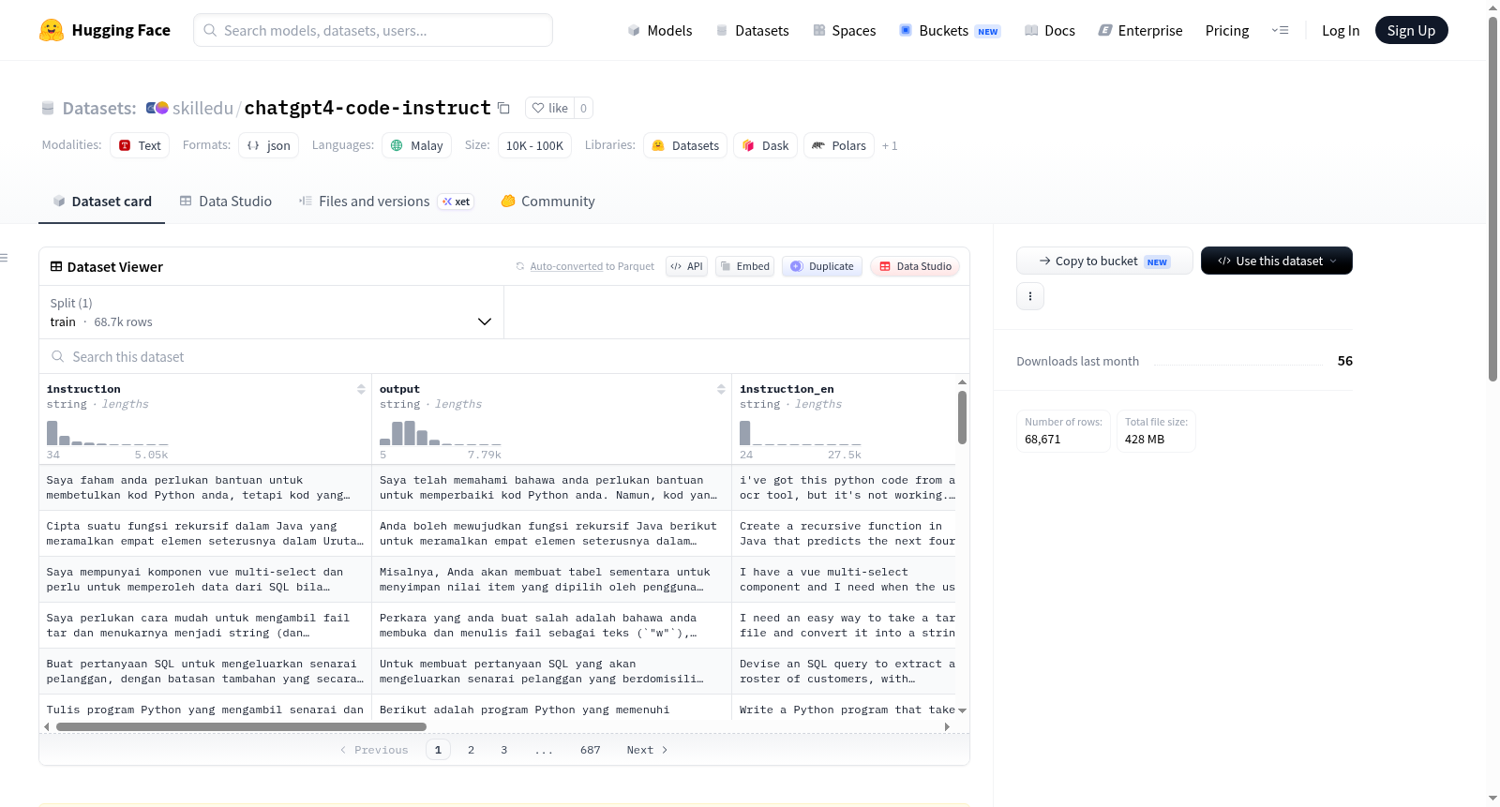Focus the top search models field

373,30
